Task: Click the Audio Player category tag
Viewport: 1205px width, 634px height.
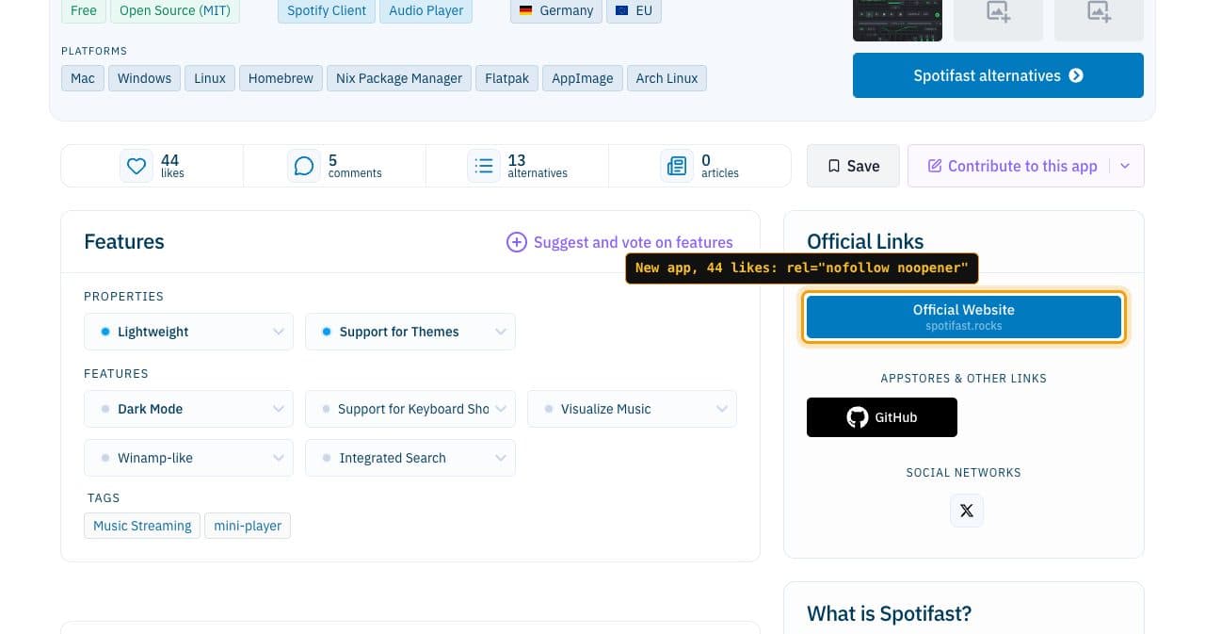Action: 426,11
